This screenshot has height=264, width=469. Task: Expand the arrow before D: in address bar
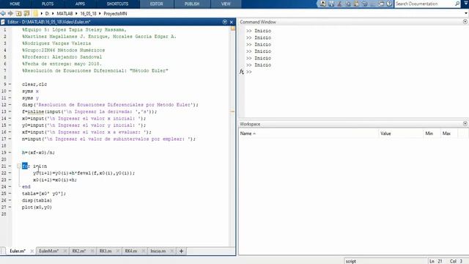pyautogui.click(x=42, y=13)
